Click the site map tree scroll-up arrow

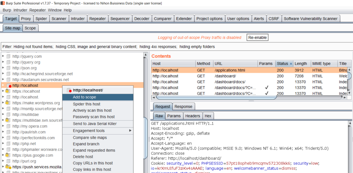(145, 55)
